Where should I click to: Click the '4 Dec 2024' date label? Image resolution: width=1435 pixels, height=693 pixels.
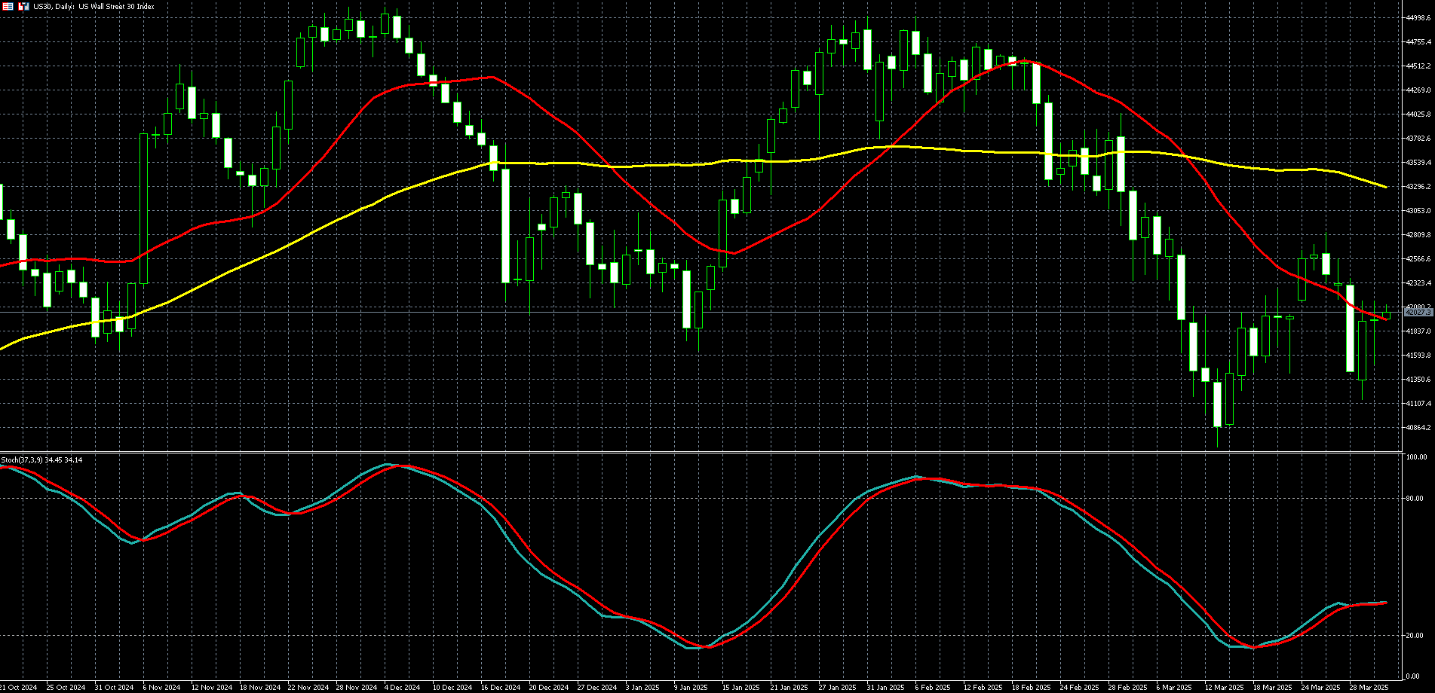click(x=402, y=688)
